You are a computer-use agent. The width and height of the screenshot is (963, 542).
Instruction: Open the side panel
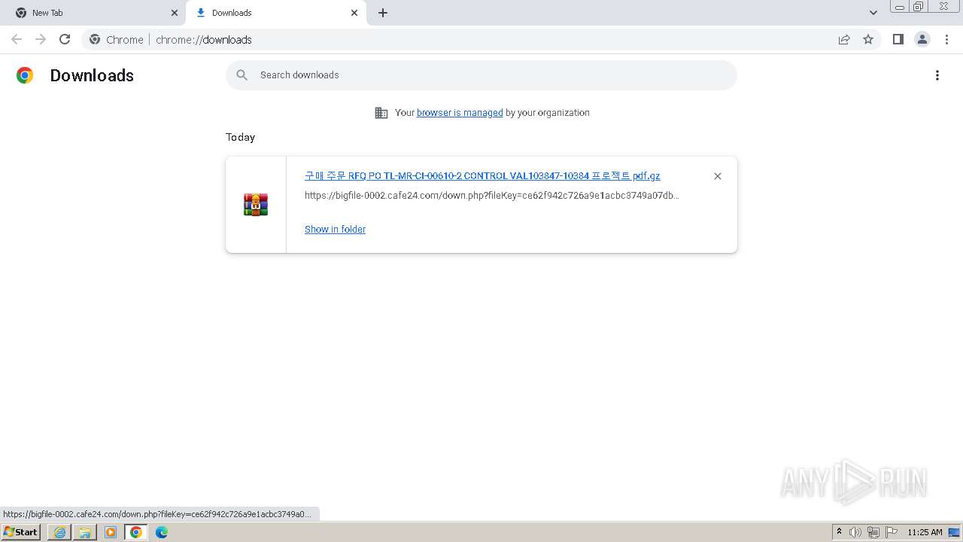click(898, 39)
